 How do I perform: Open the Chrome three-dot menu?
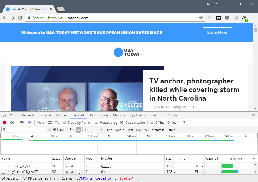(x=253, y=18)
